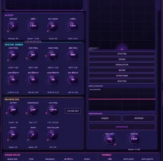Toggle the Filter Off button

(x=73, y=111)
